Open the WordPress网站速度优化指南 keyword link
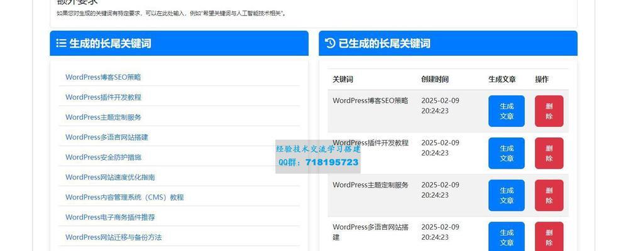 (110, 177)
